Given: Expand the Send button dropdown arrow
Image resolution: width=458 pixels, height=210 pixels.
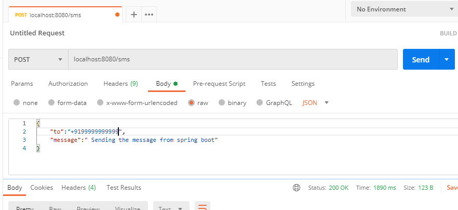Looking at the screenshot, I should point(447,59).
